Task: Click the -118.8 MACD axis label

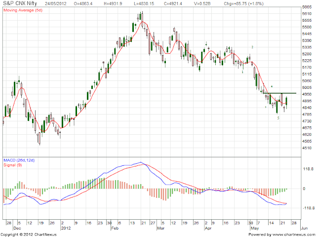Action: click(x=309, y=208)
